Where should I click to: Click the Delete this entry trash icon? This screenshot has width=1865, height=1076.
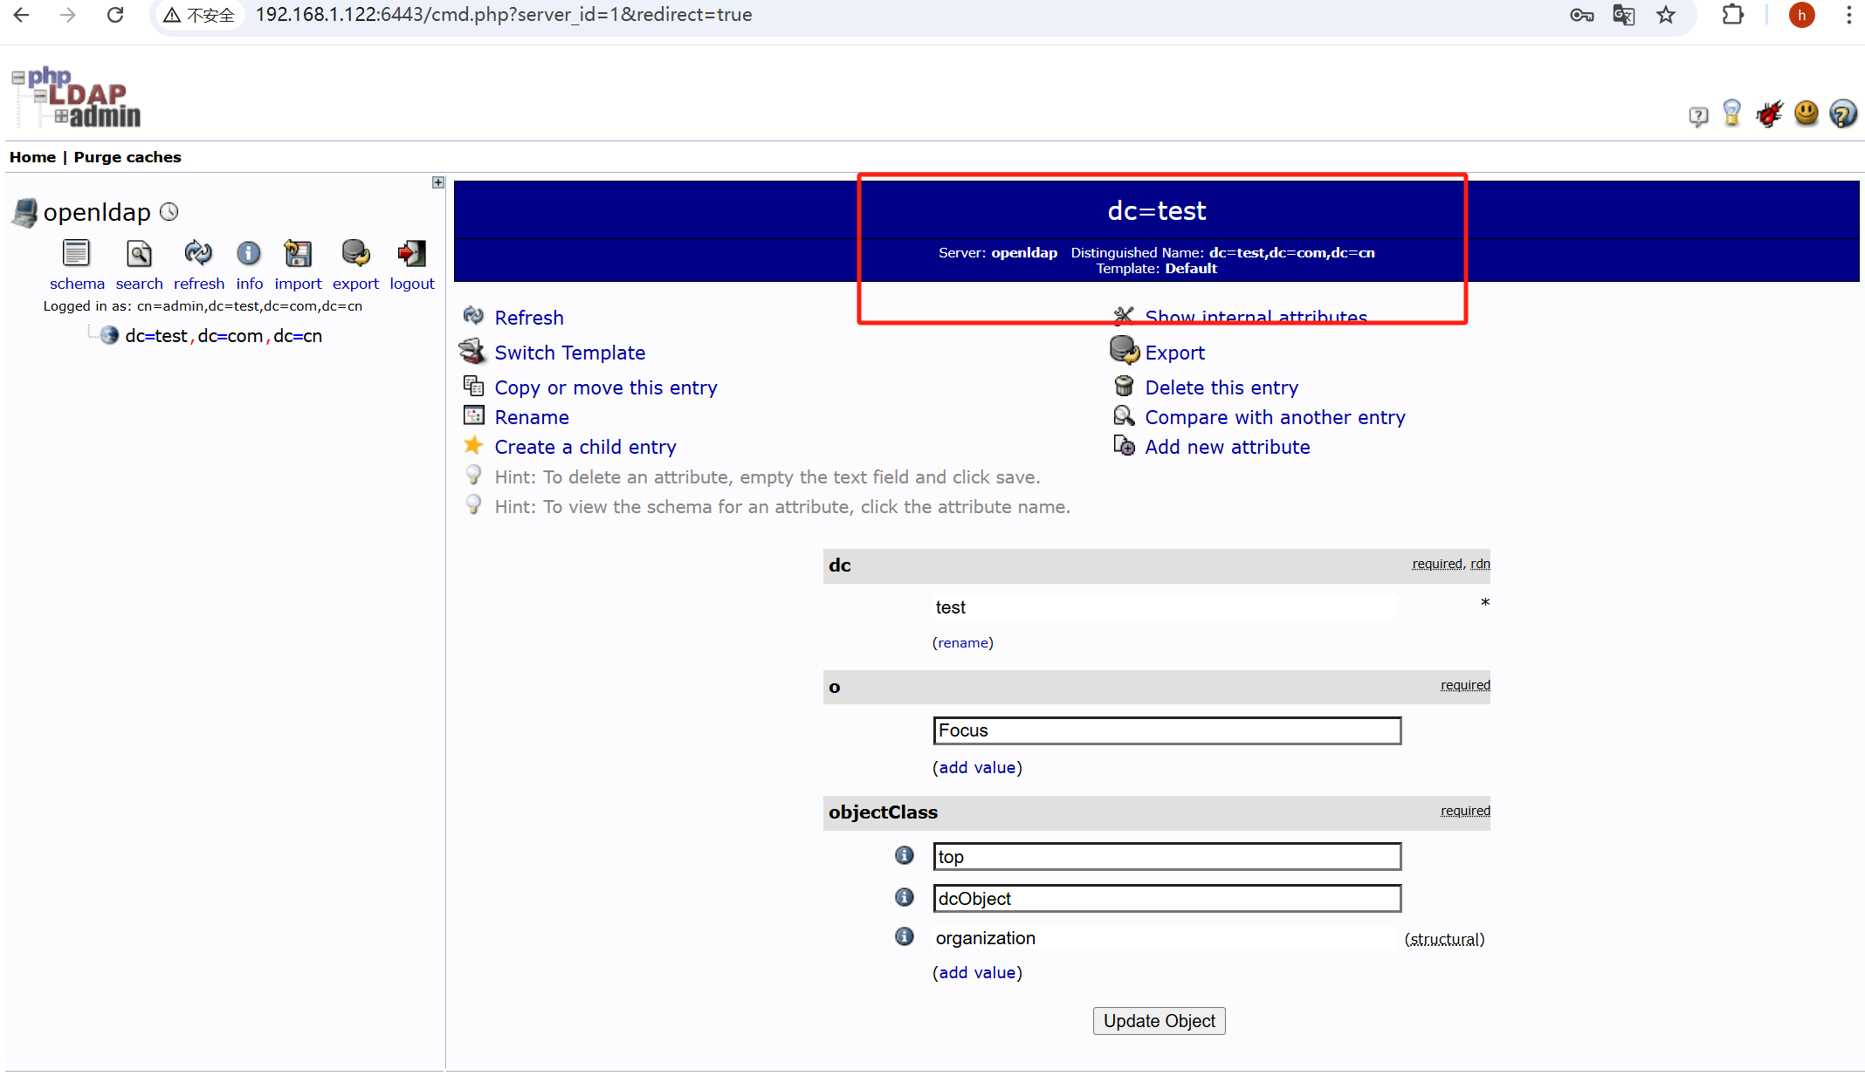[x=1124, y=386]
